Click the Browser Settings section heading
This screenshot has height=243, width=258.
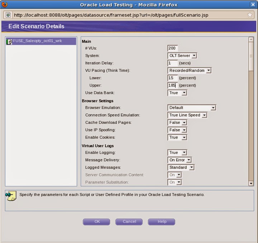tap(97, 101)
